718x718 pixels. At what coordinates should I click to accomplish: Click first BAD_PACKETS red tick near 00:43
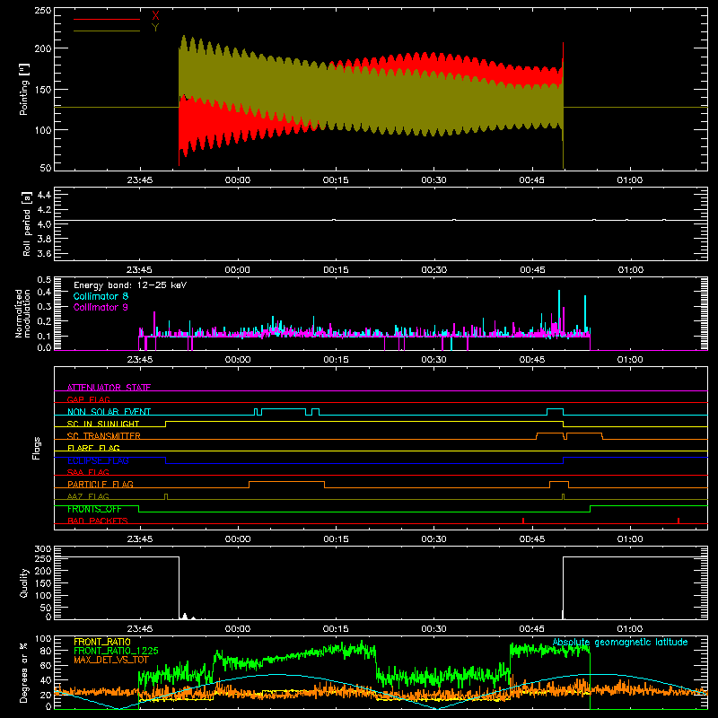[523, 521]
